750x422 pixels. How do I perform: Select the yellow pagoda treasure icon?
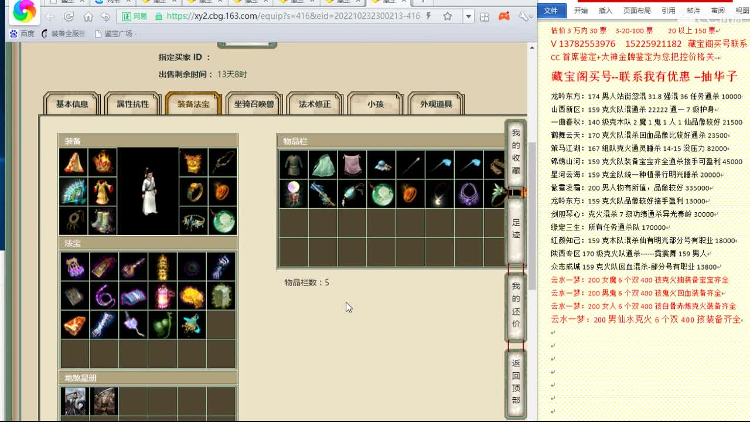click(x=162, y=267)
